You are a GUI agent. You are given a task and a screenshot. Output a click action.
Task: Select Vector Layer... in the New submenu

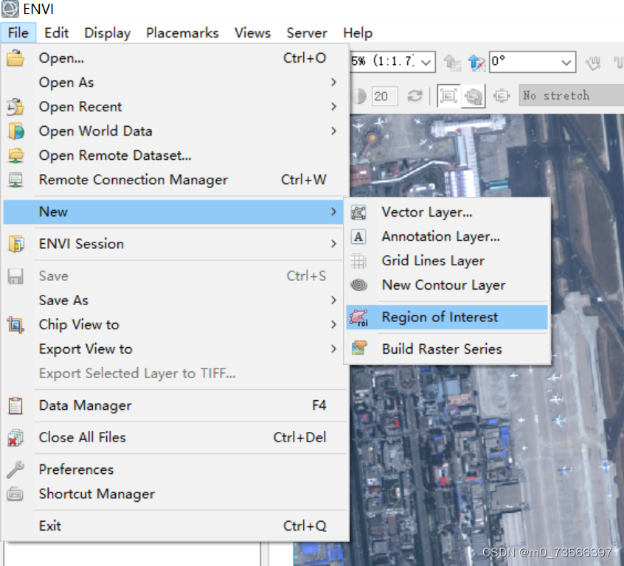447,212
